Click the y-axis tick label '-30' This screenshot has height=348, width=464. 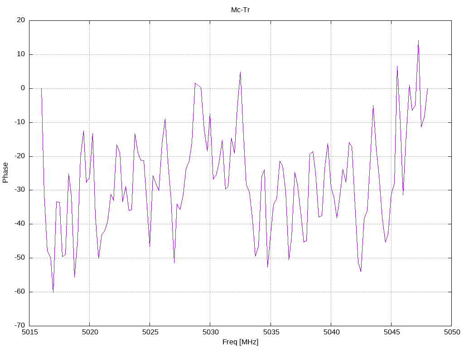tap(20, 190)
